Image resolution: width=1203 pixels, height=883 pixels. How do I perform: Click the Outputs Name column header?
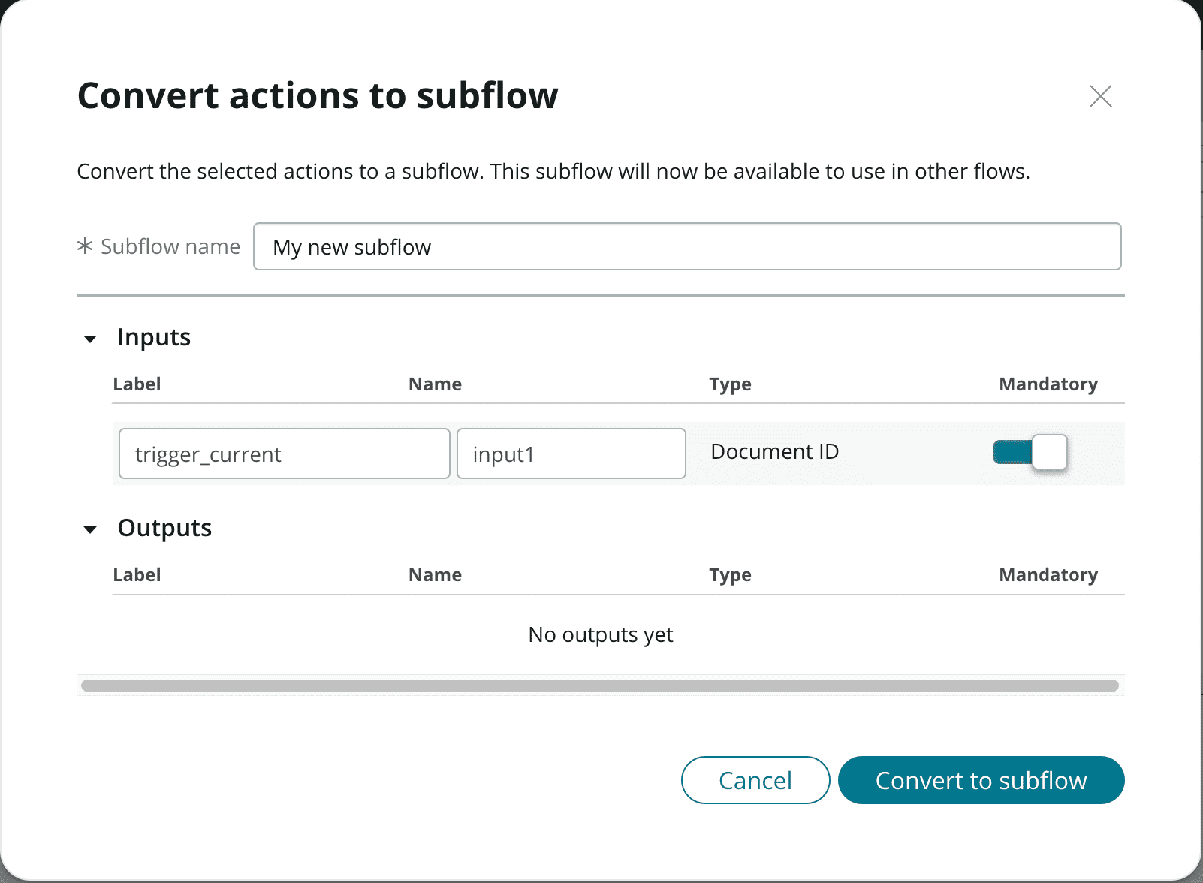[435, 574]
